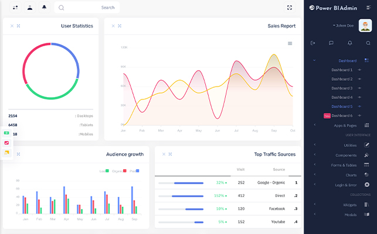Click the Search input field
The height and width of the screenshot is (234, 377).
pyautogui.click(x=87, y=8)
